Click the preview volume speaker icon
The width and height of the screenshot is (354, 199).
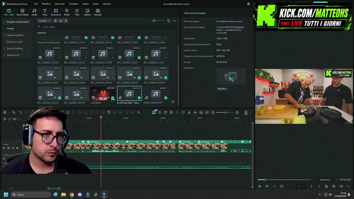click(341, 186)
